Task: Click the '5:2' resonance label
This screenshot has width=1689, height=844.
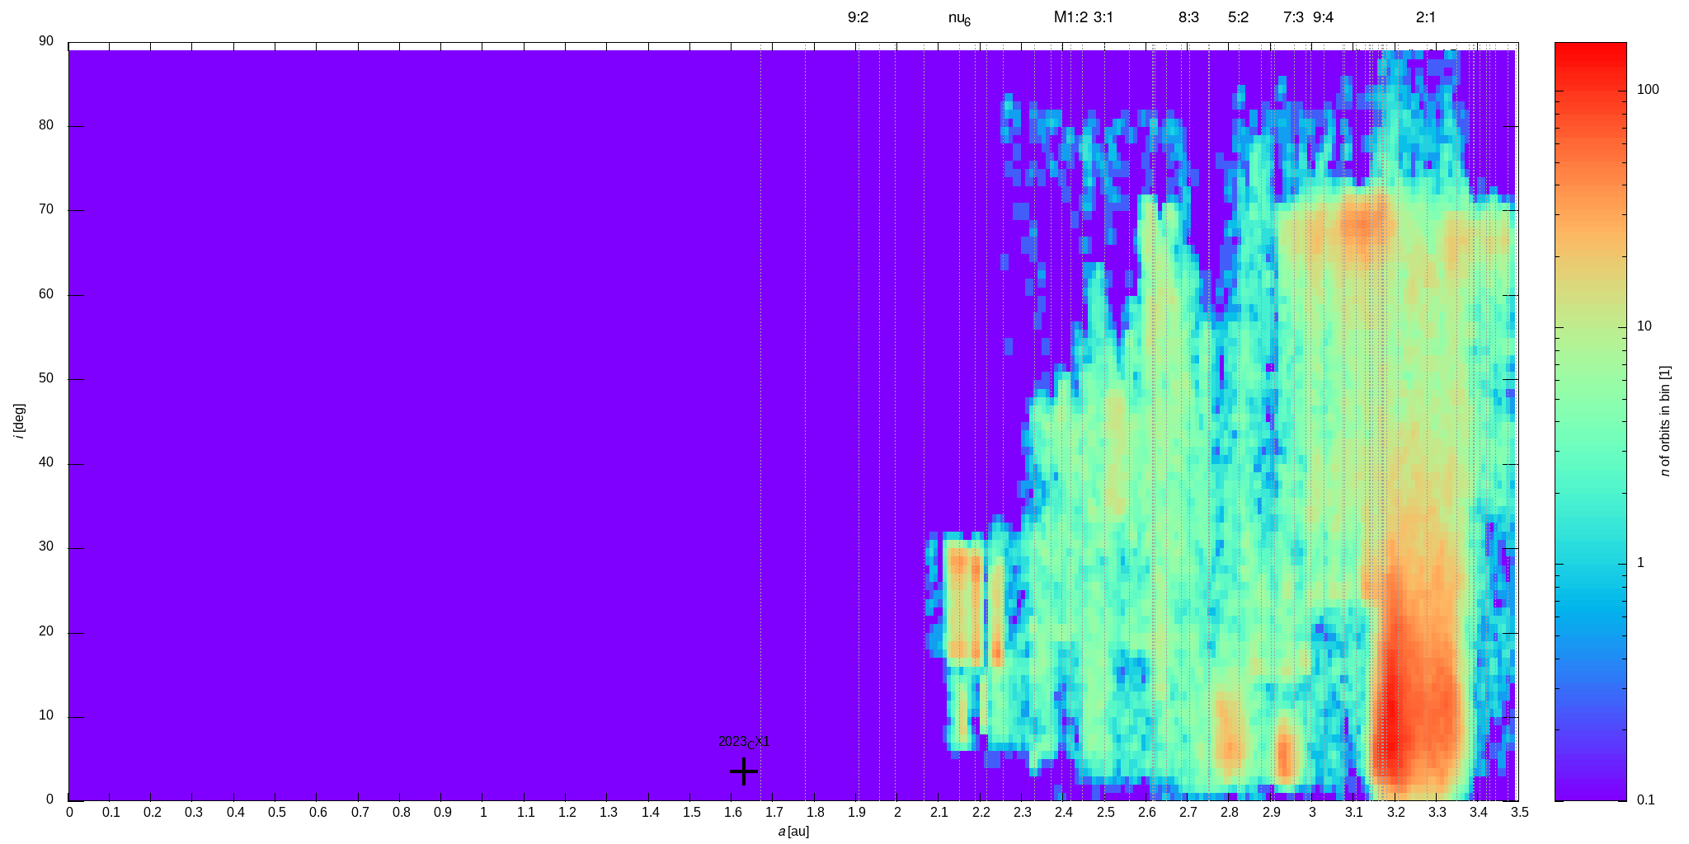Action: tap(1238, 17)
